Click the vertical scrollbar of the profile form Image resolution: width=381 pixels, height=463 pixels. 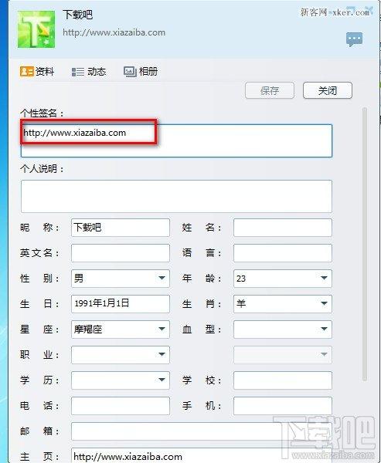365,244
